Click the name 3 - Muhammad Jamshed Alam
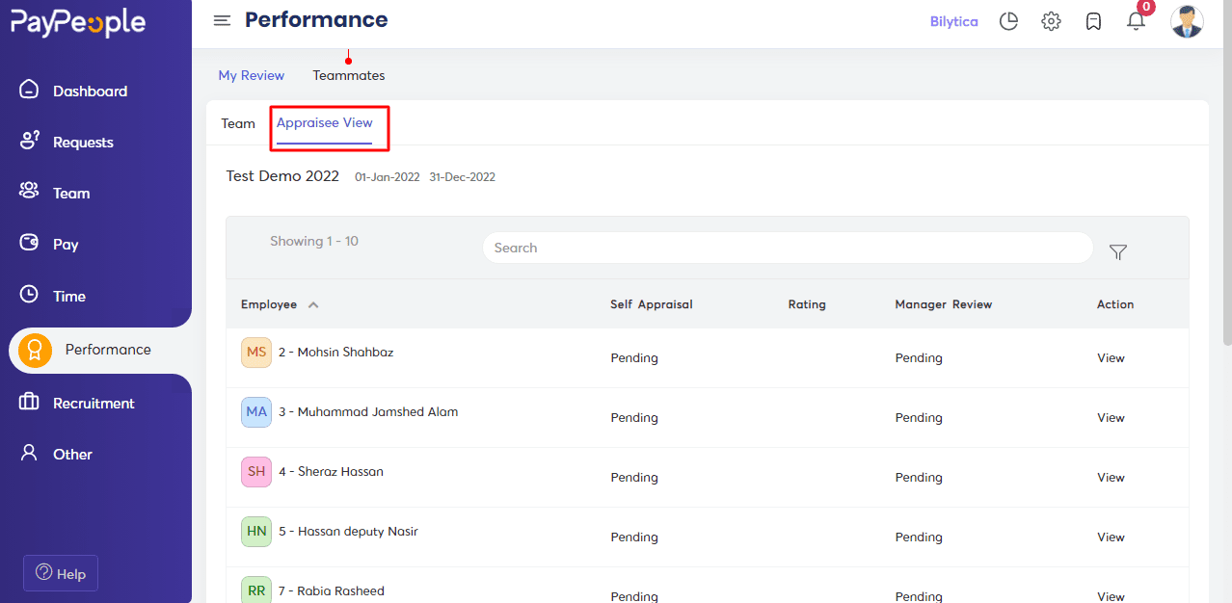 [x=368, y=411]
